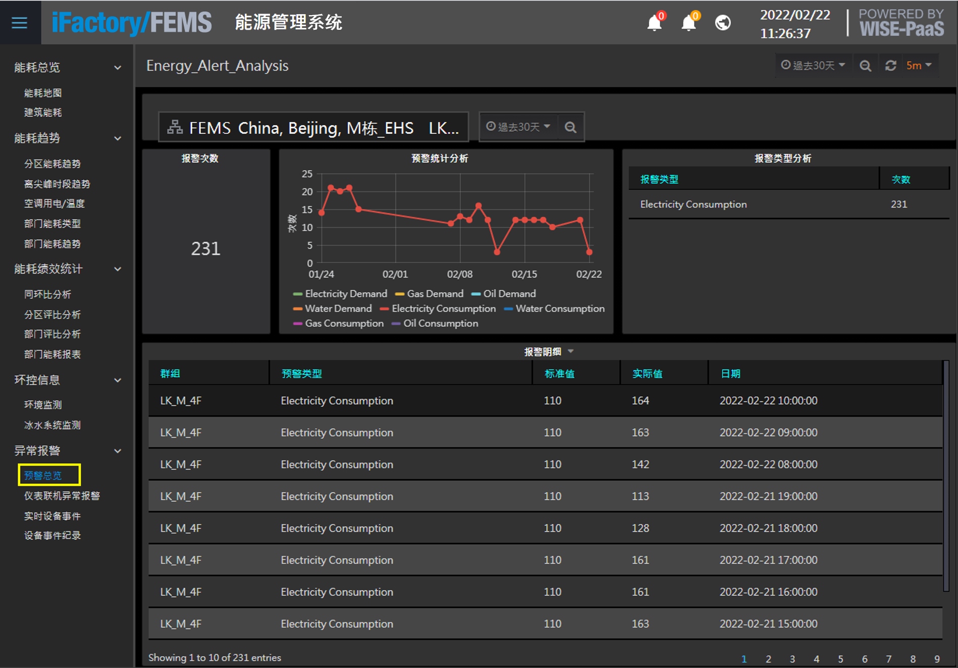
Task: Click the Electricity Consumption row showing 231
Action: click(789, 204)
